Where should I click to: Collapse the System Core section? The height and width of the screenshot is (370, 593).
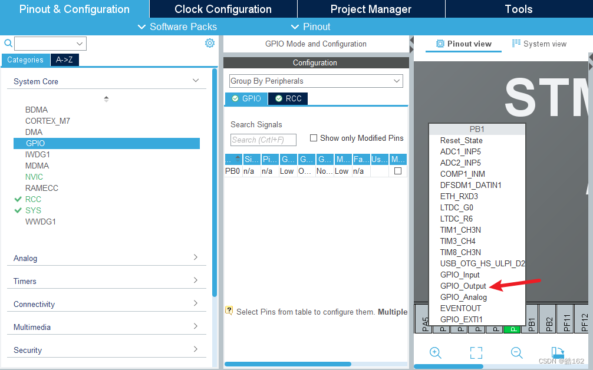[195, 81]
